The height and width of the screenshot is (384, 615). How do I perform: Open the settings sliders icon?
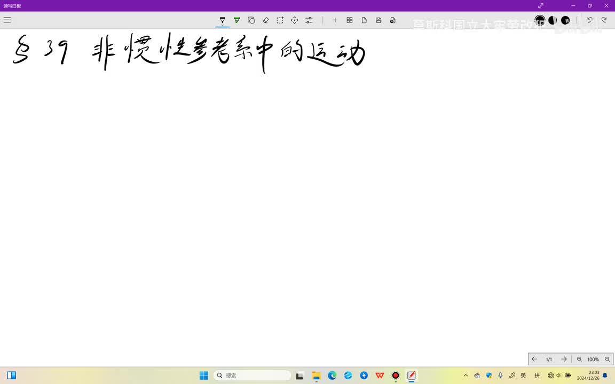tap(309, 20)
